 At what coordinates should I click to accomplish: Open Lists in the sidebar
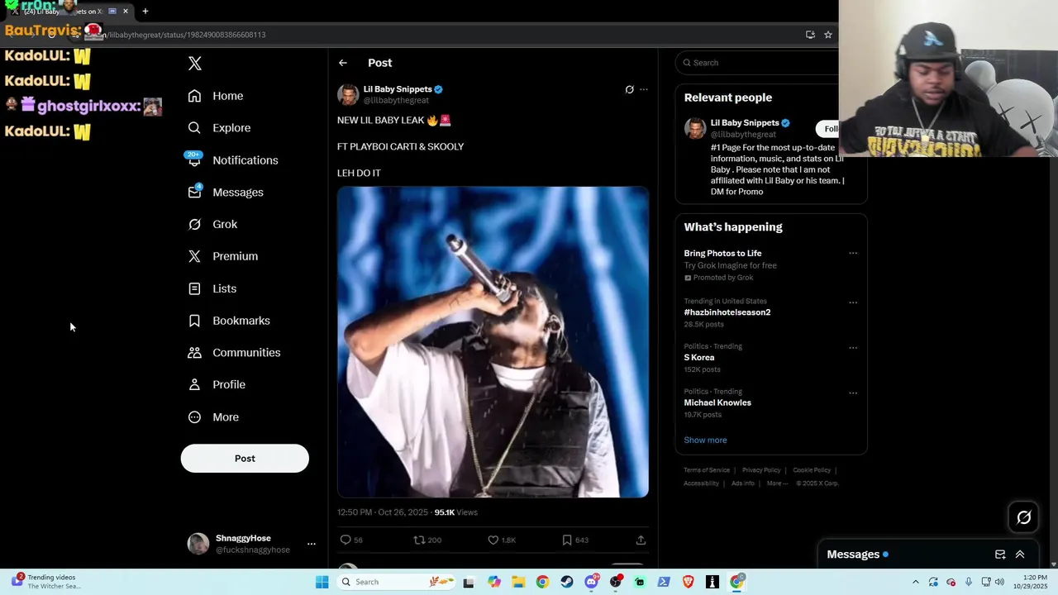[212, 288]
